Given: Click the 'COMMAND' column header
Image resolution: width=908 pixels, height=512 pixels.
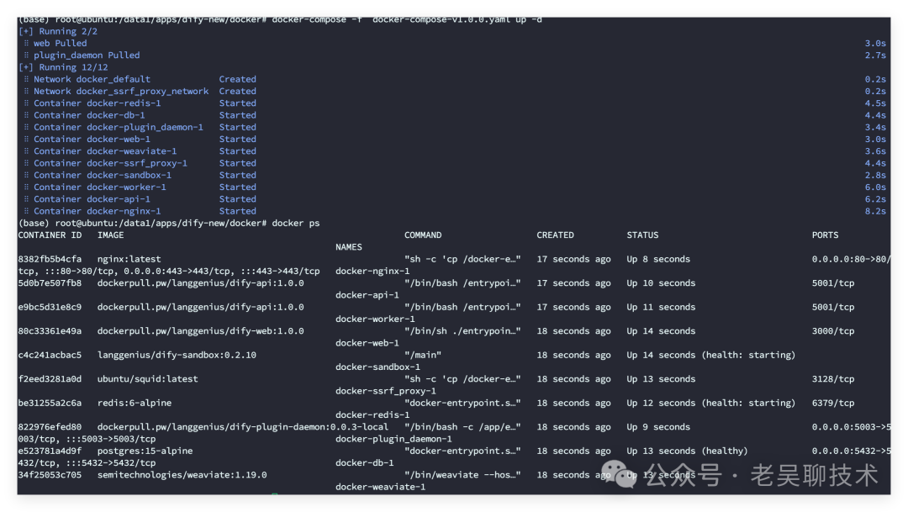Looking at the screenshot, I should tap(423, 235).
